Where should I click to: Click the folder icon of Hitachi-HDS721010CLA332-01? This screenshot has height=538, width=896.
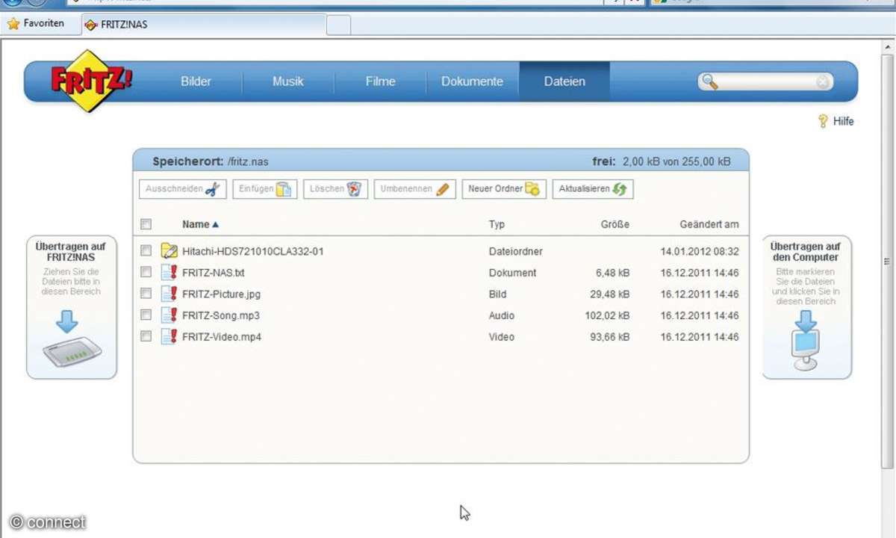(x=169, y=251)
